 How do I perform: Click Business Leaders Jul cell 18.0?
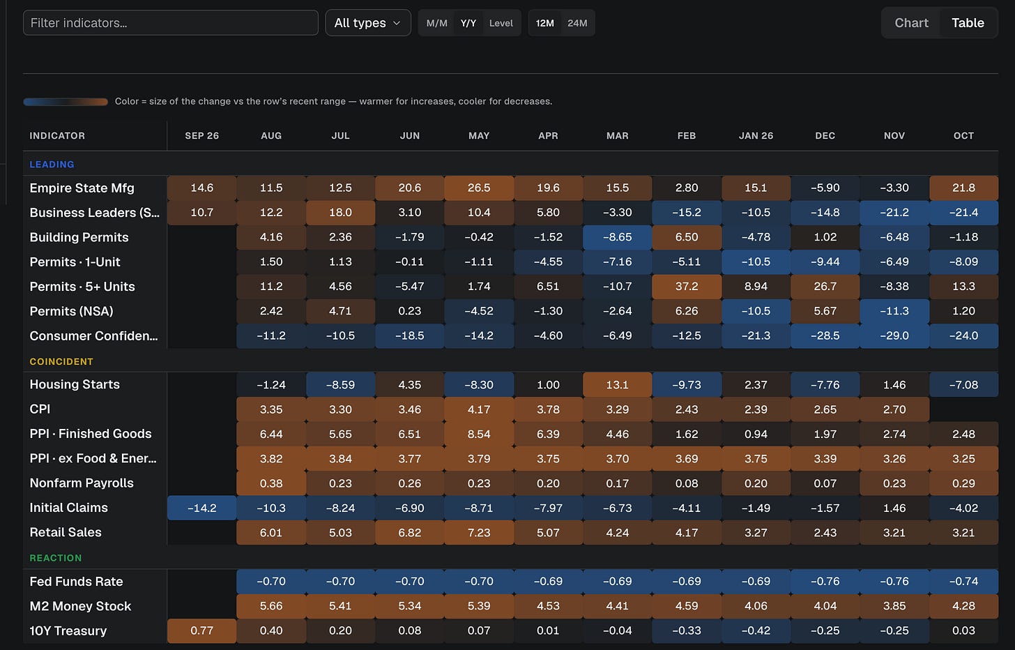pyautogui.click(x=340, y=213)
